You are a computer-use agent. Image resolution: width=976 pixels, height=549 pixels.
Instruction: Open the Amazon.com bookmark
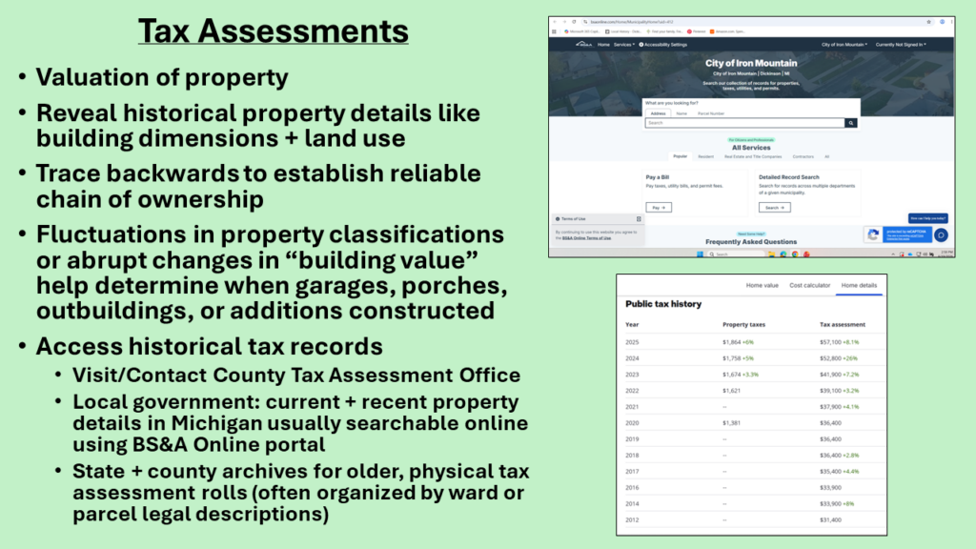(x=727, y=31)
